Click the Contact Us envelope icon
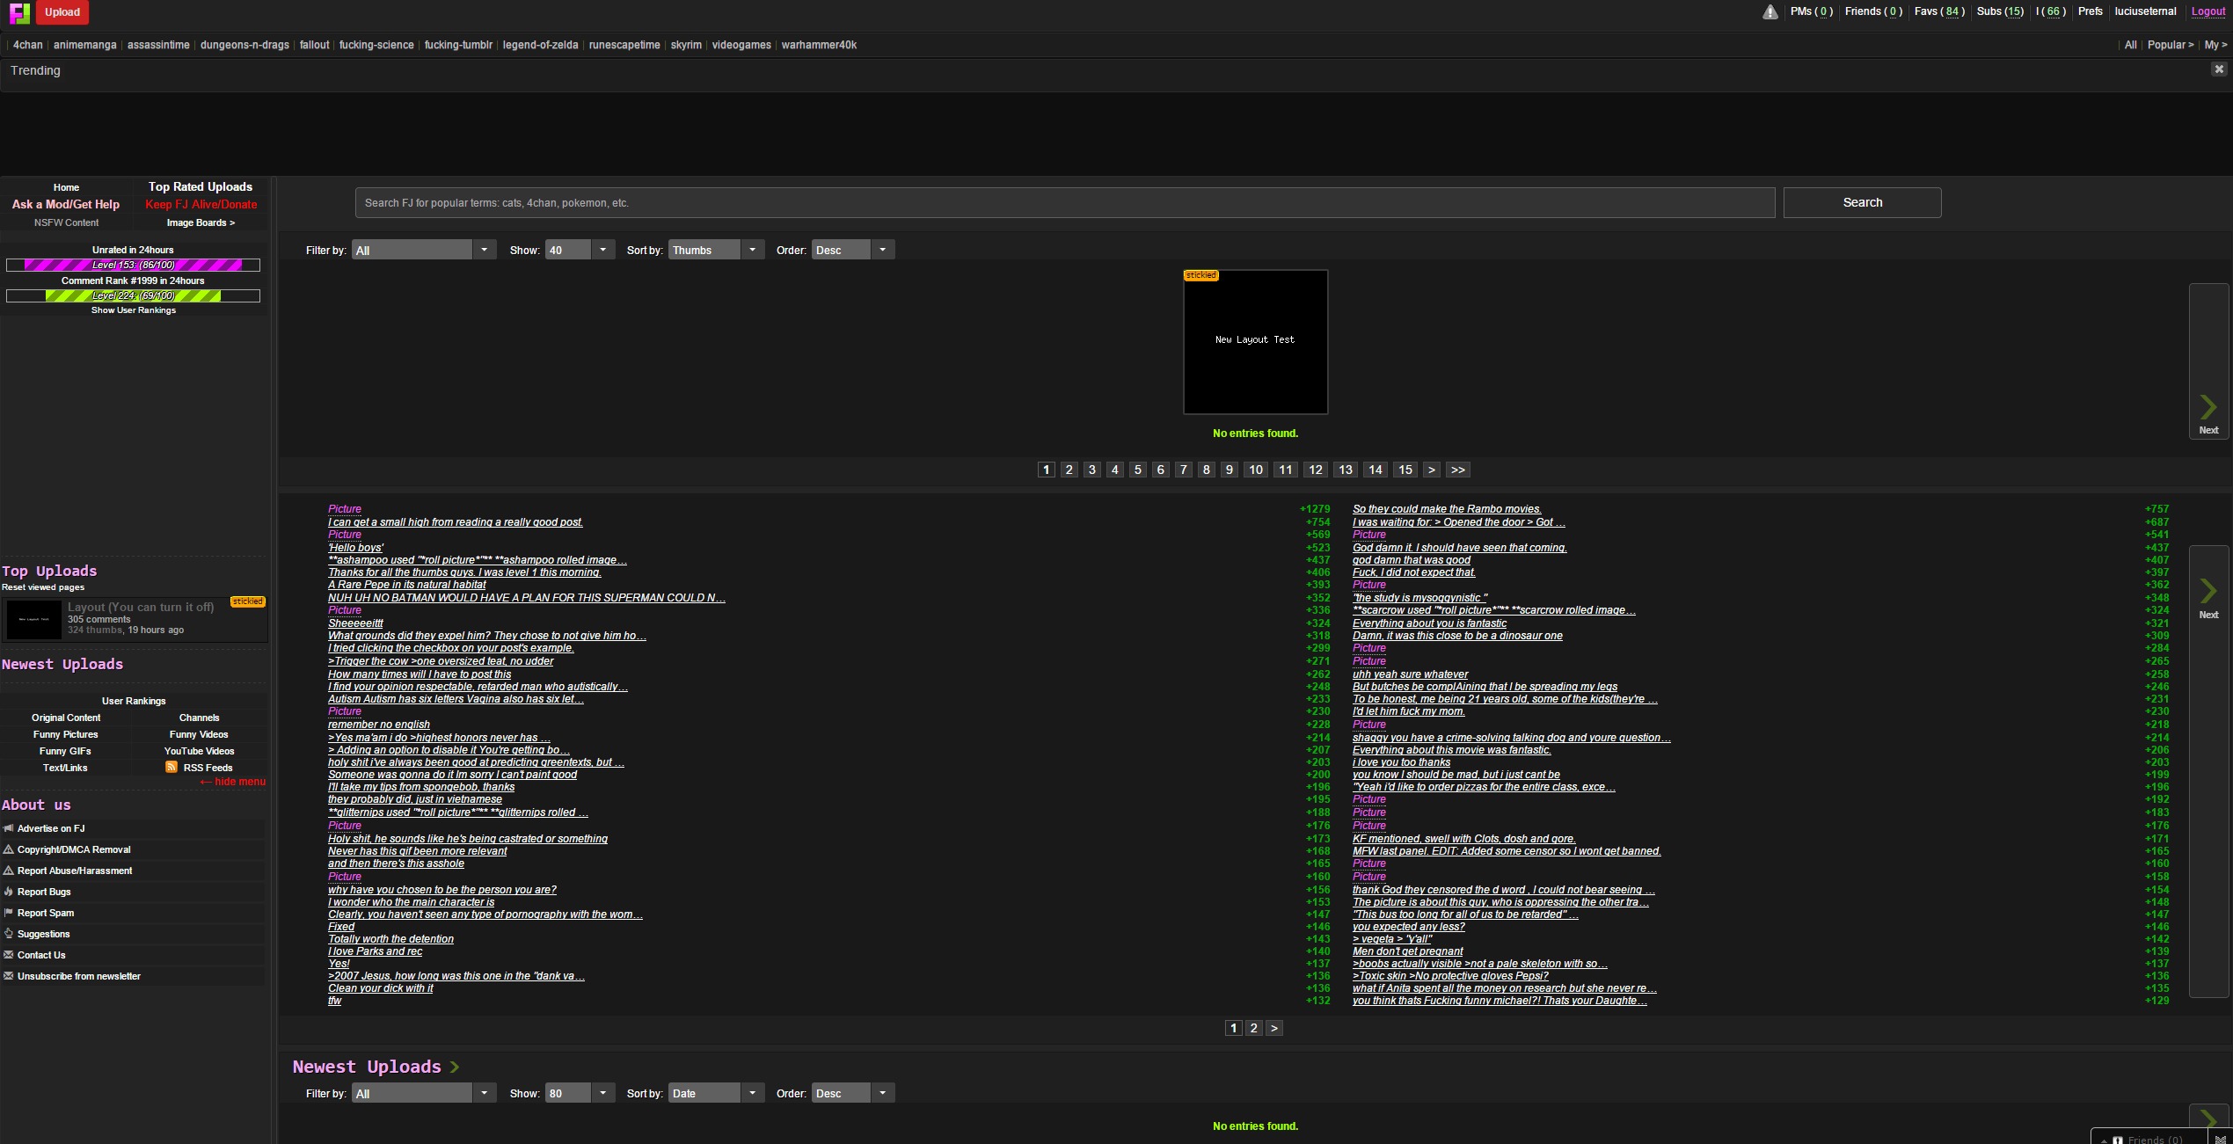 point(9,955)
